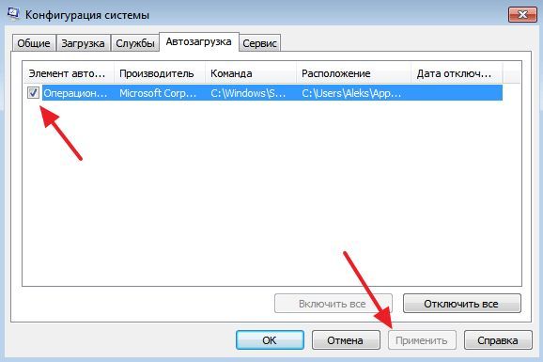The width and height of the screenshot is (543, 362).
Task: Open the Сервис tab
Action: (x=259, y=43)
